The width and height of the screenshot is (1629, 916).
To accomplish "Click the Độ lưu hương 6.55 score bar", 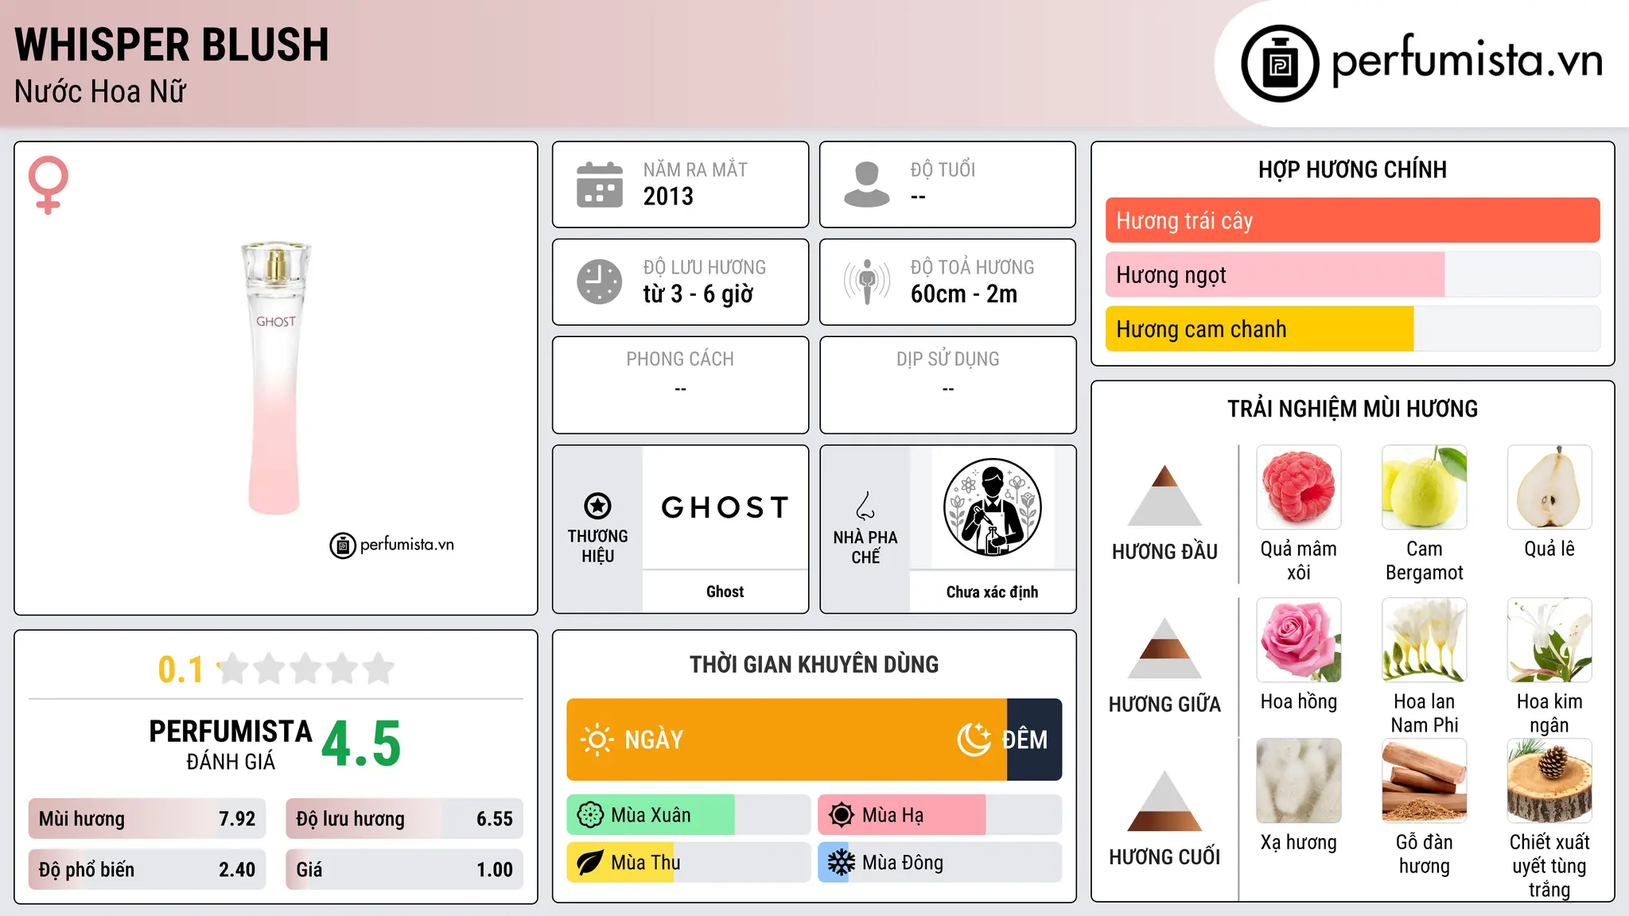I will point(404,818).
